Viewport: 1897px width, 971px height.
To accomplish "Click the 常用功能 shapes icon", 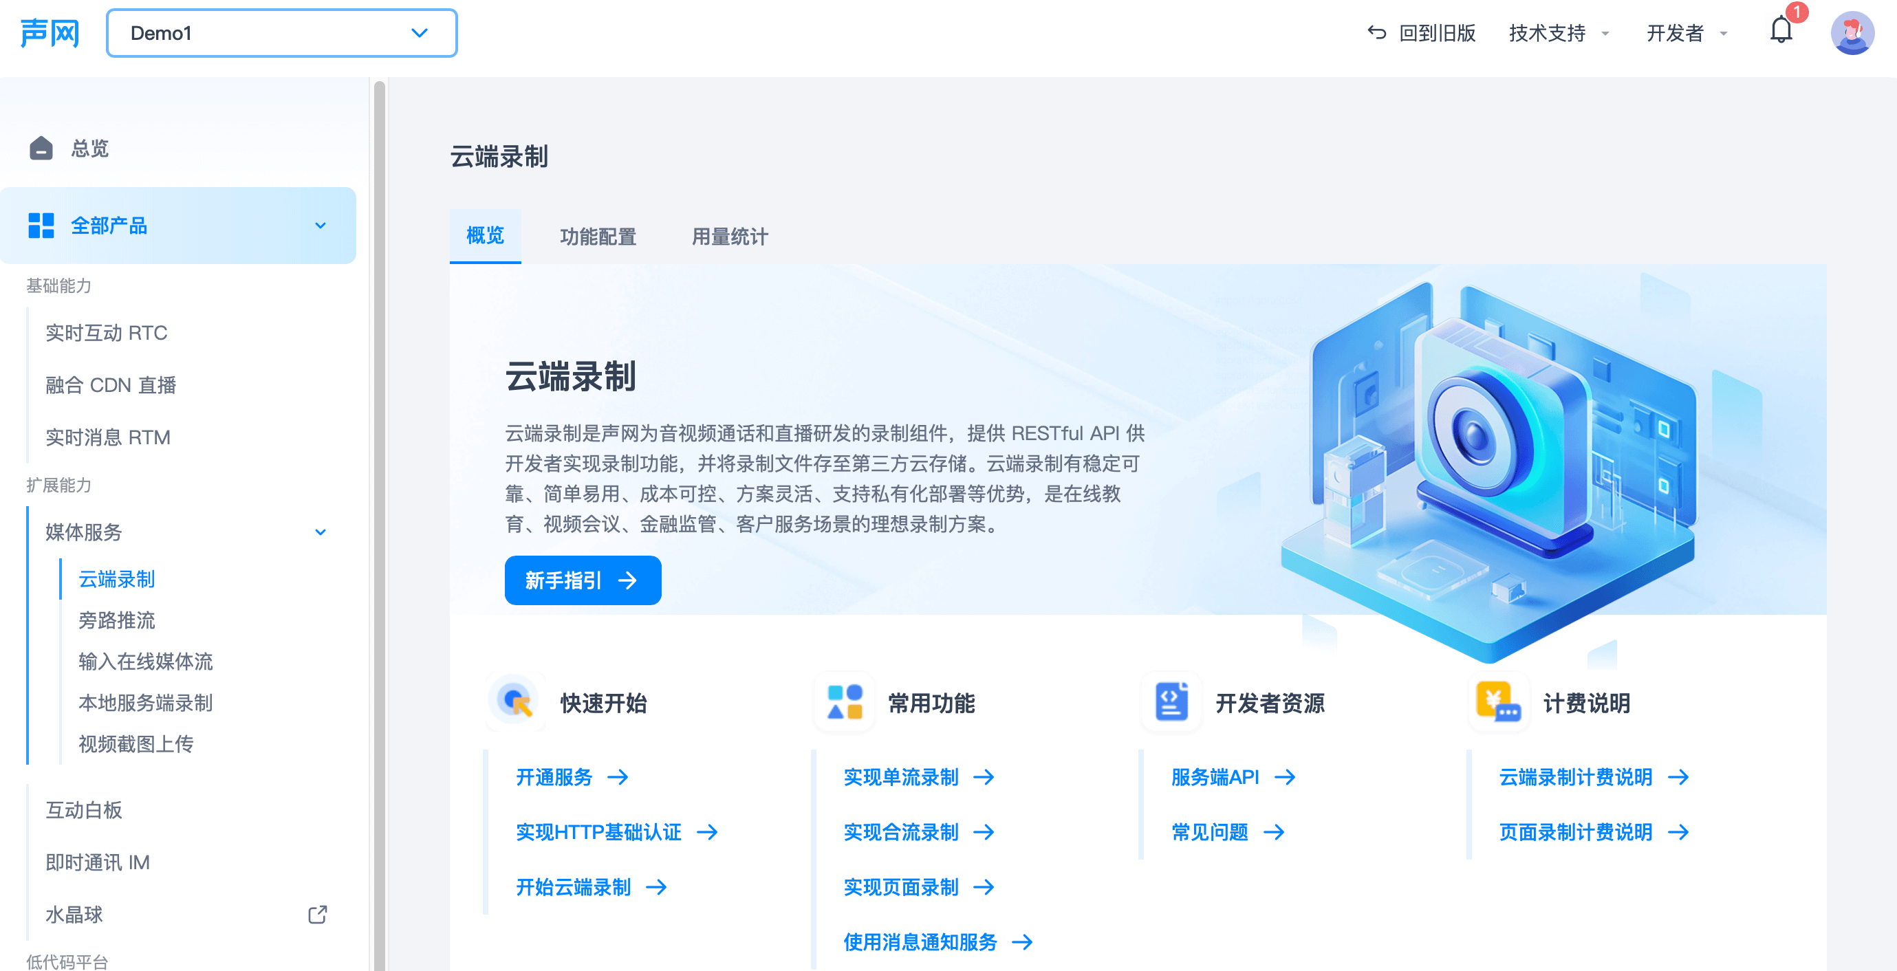I will pos(844,701).
